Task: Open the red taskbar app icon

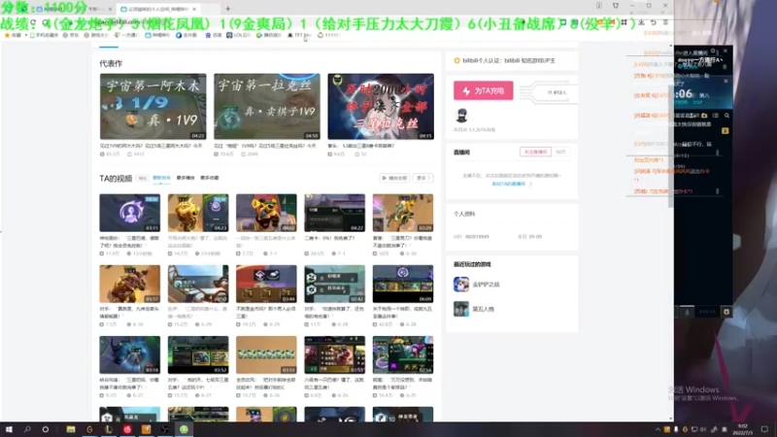Action: pyautogui.click(x=127, y=429)
